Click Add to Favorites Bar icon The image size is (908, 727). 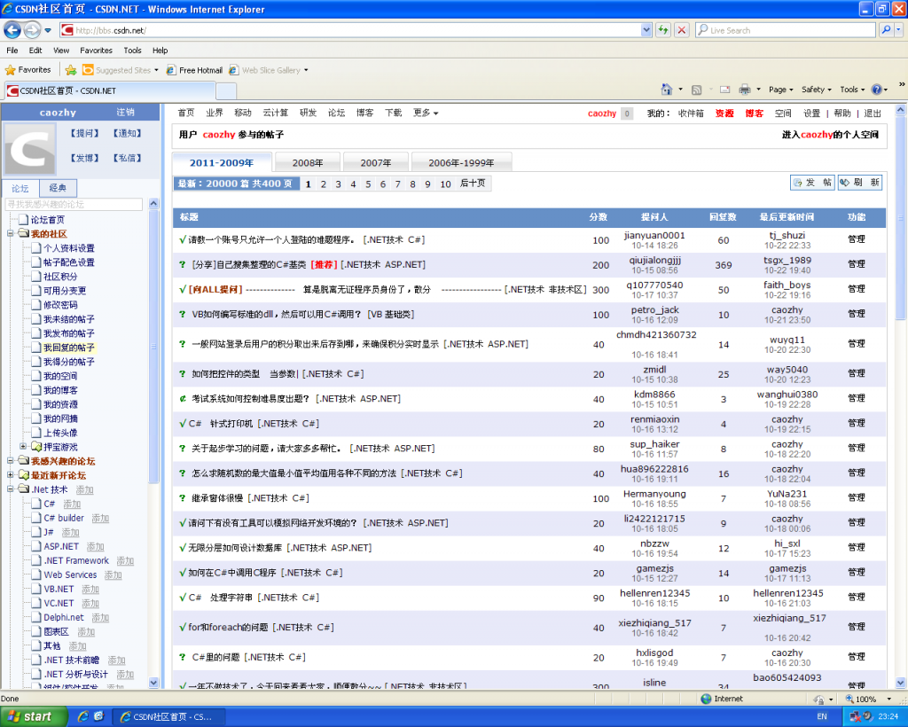click(71, 70)
